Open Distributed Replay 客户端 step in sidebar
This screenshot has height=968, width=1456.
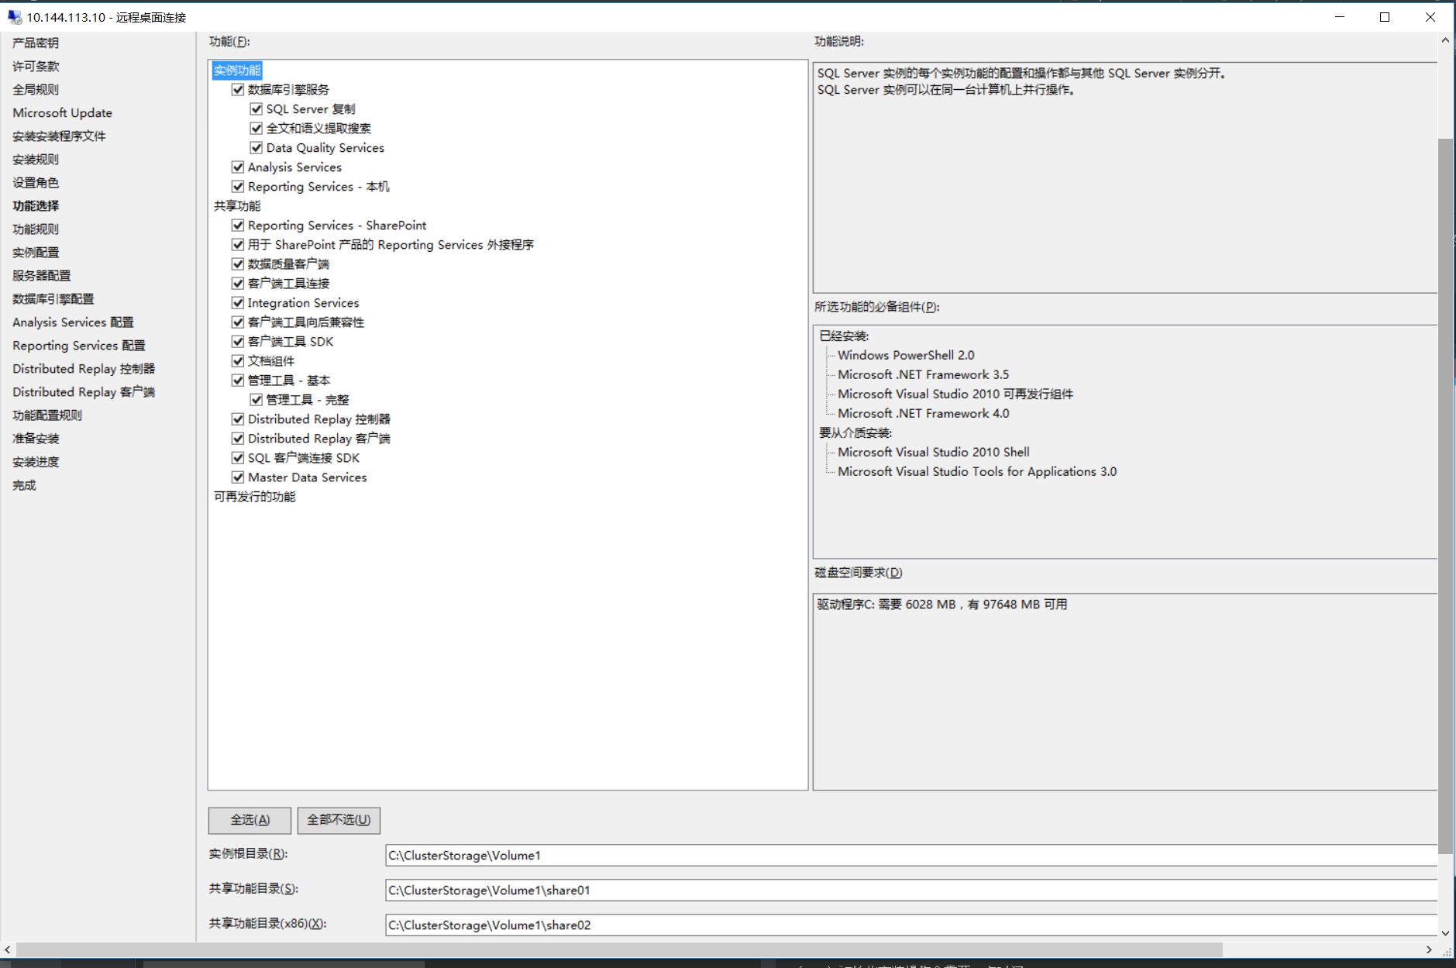[x=84, y=392]
